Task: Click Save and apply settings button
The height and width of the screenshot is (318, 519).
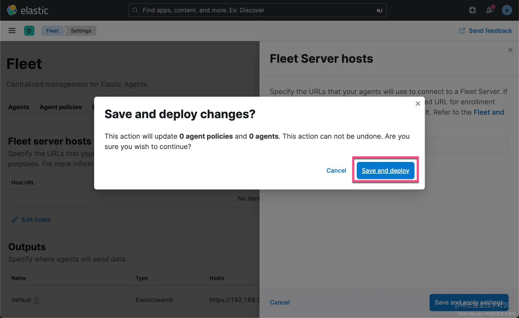Action: click(x=469, y=303)
